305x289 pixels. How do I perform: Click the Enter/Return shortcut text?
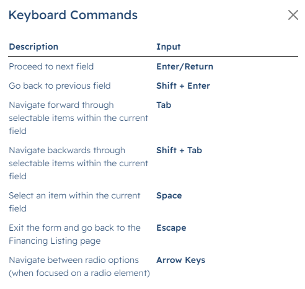pos(185,66)
